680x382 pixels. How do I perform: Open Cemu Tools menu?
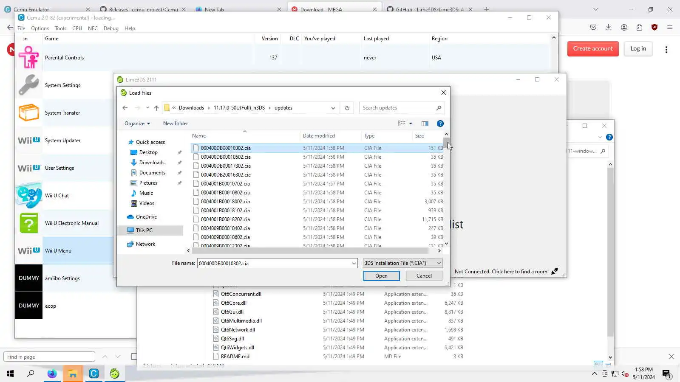[x=60, y=28]
